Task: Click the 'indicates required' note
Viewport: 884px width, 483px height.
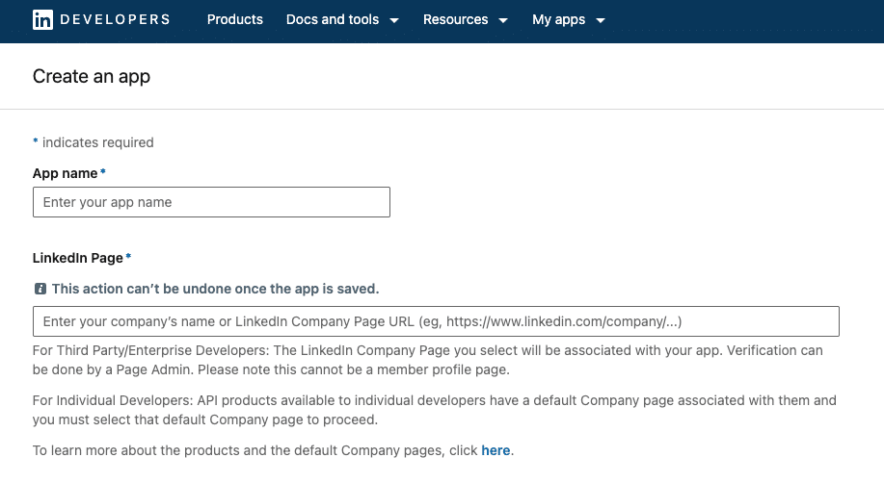Action: 97,142
